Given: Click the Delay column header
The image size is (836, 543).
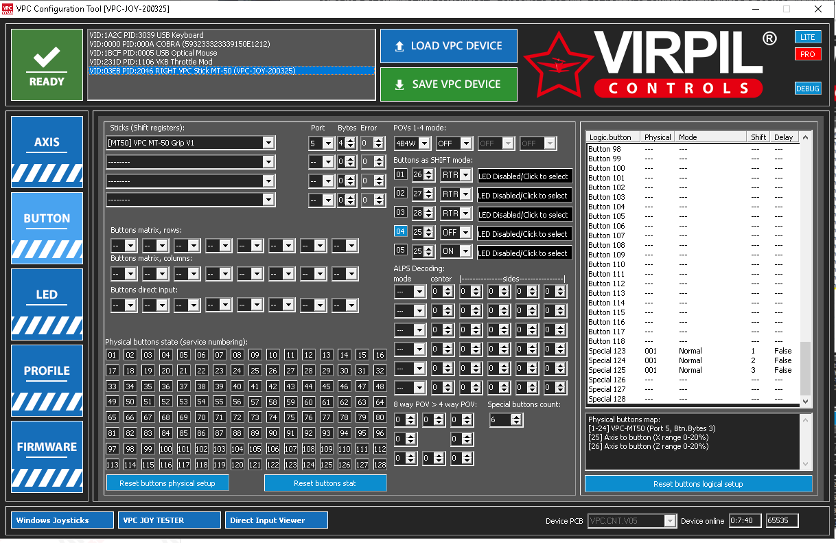Looking at the screenshot, I should [x=784, y=137].
